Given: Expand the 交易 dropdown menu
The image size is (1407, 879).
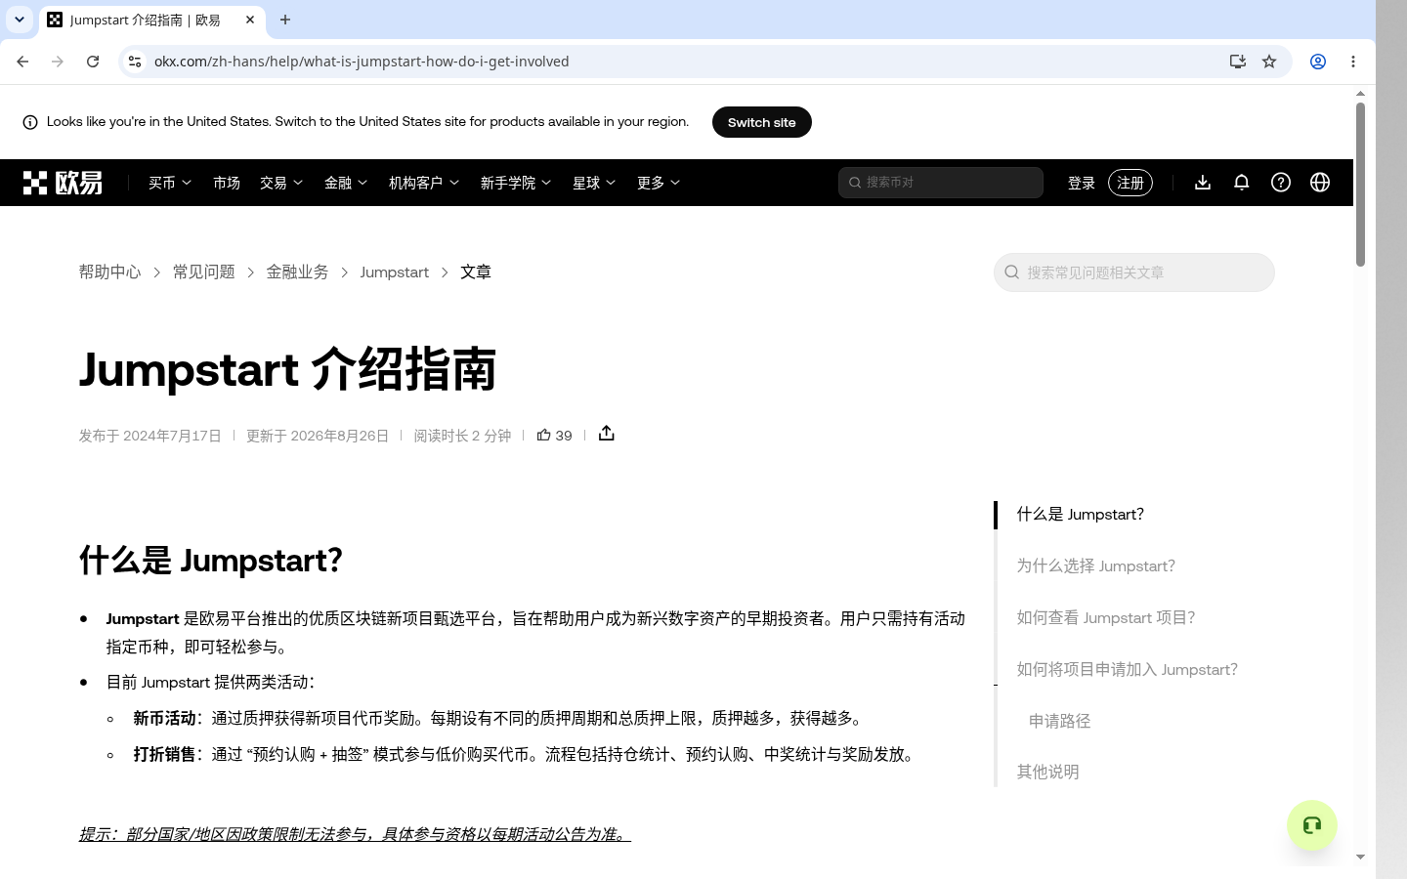Looking at the screenshot, I should (x=281, y=183).
